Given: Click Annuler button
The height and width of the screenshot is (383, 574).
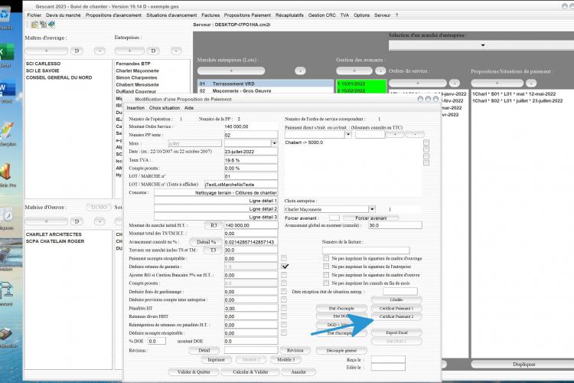Looking at the screenshot, I should pos(298,372).
